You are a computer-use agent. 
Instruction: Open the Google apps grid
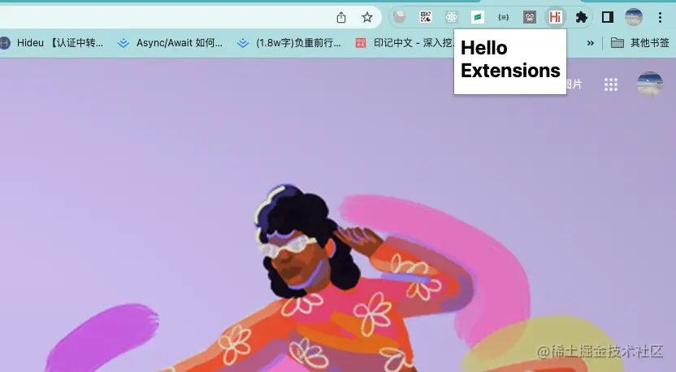(611, 84)
